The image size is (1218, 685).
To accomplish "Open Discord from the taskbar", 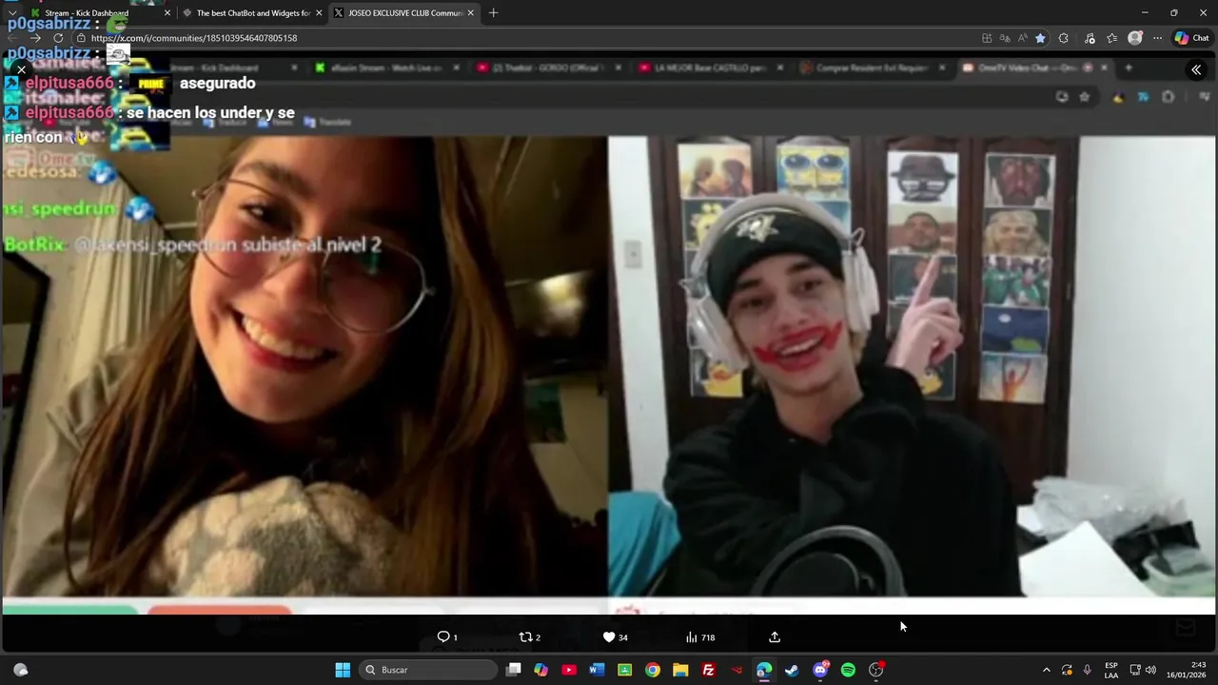I will (x=820, y=670).
